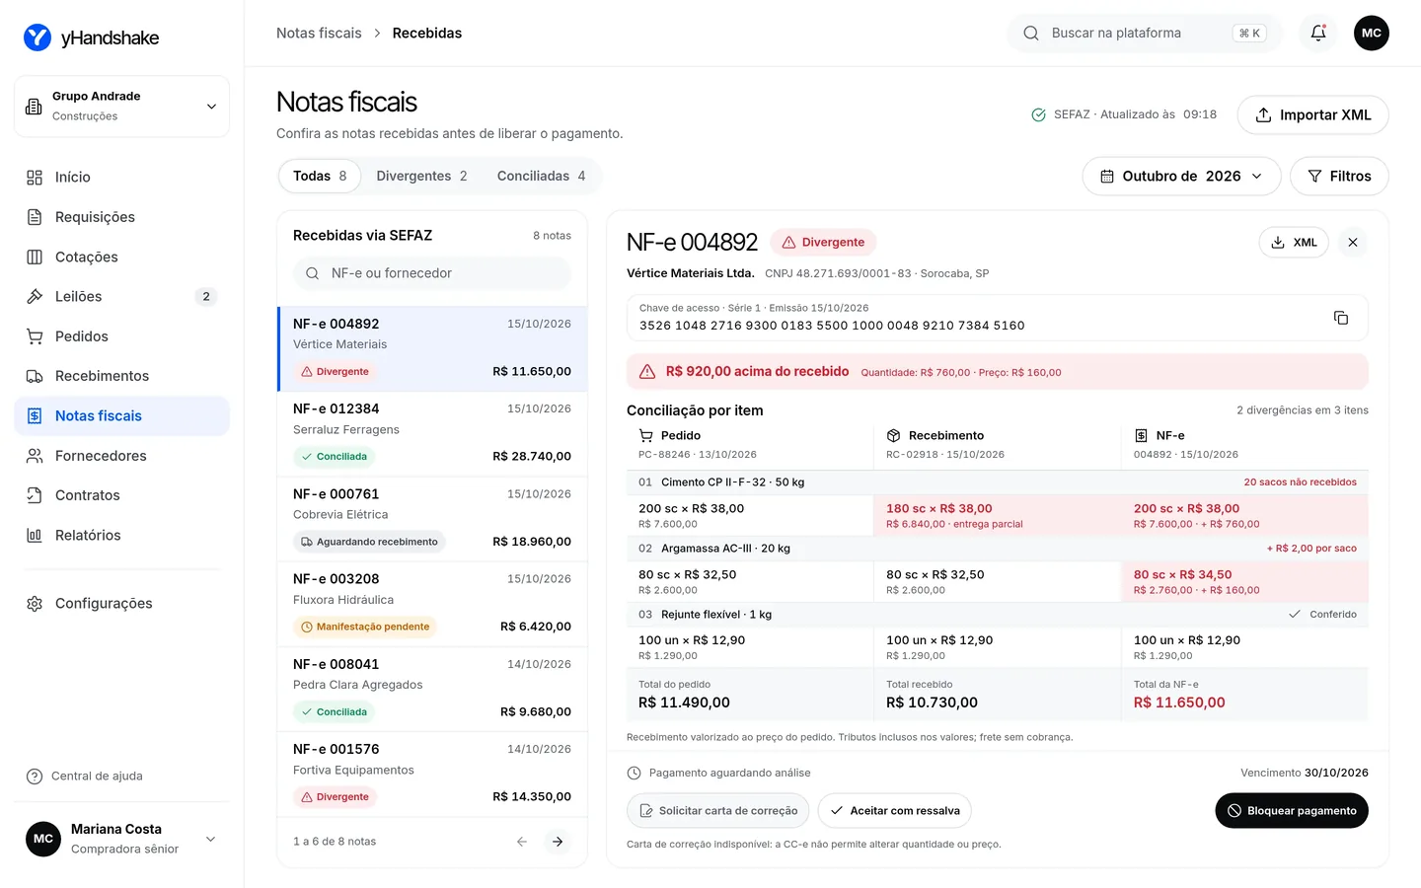
Task: Focus the Buscar na plataforma search field
Action: click(1145, 34)
